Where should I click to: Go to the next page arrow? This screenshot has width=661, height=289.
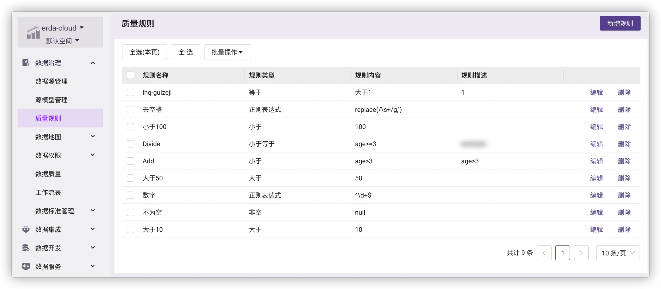point(581,253)
